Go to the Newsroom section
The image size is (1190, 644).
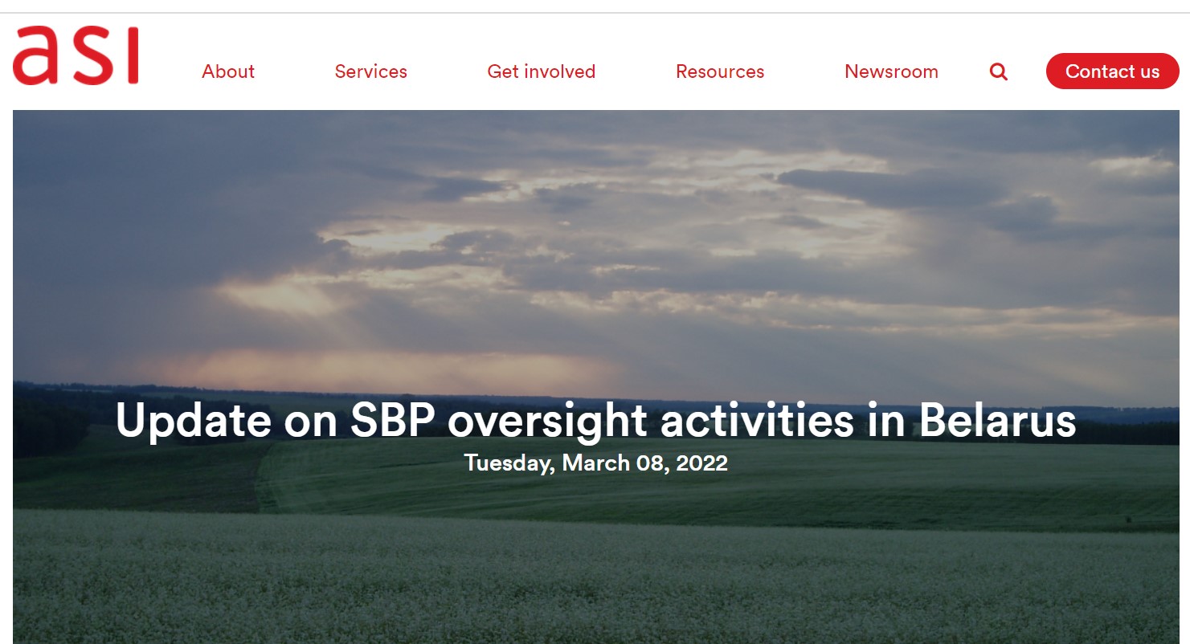tap(890, 71)
